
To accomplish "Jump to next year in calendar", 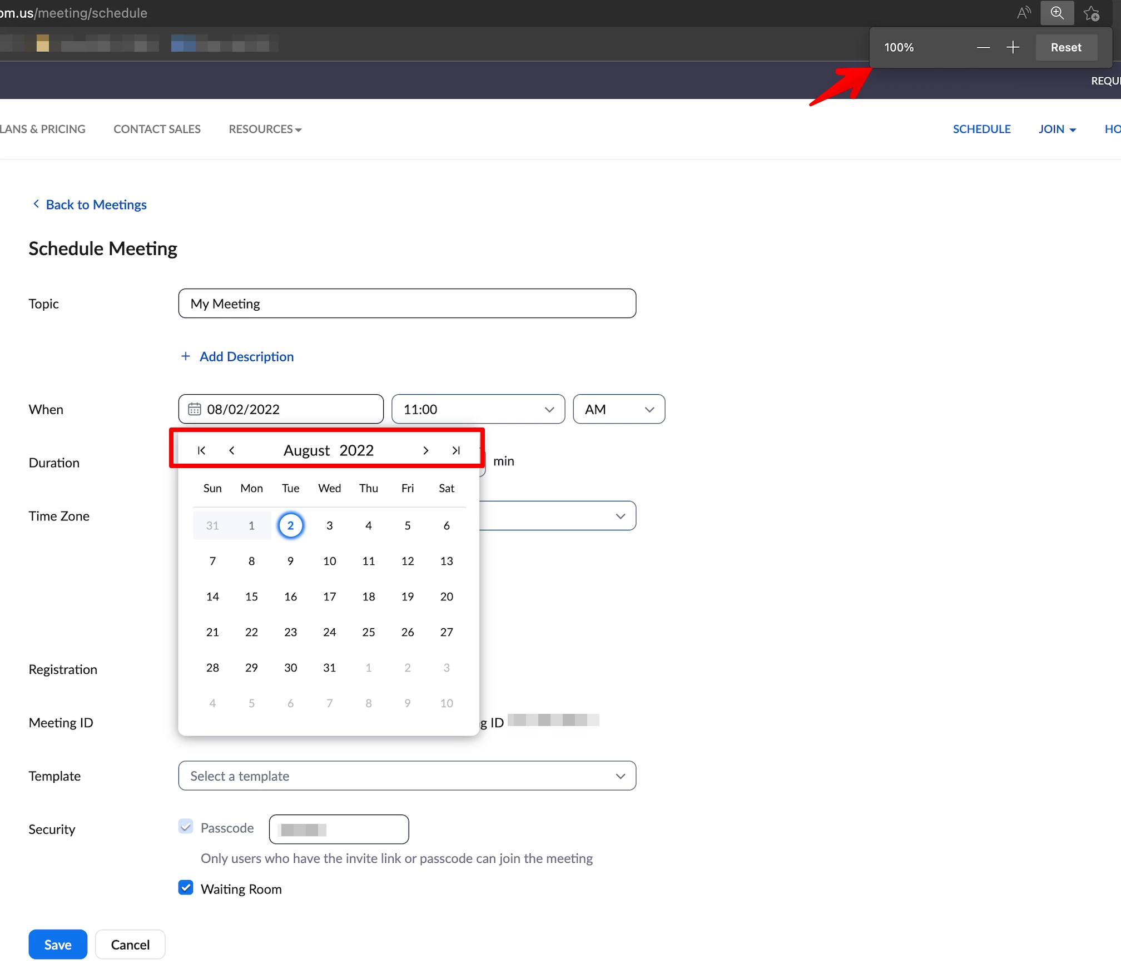I will tap(456, 450).
